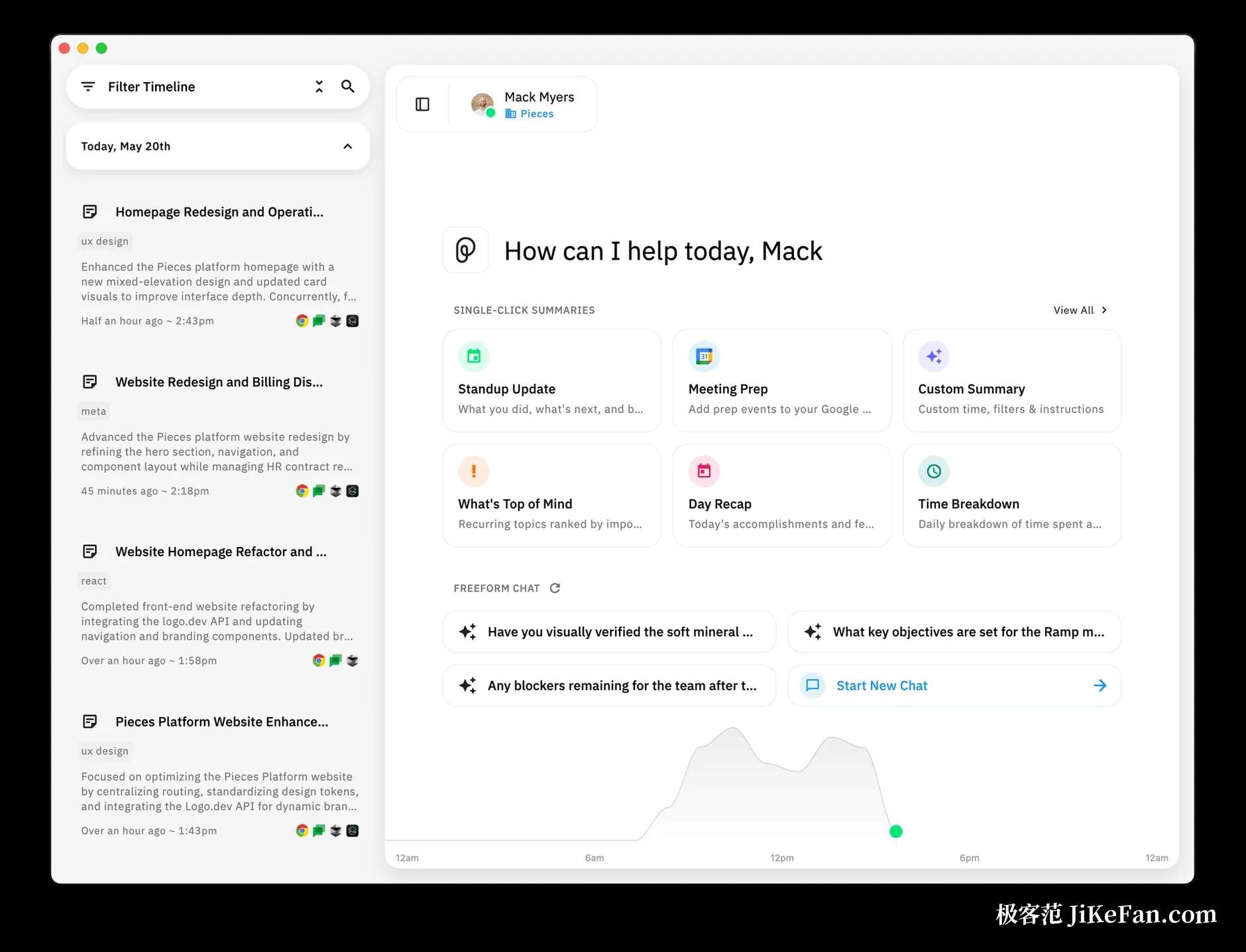This screenshot has height=952, width=1246.
Task: Click the macOS yellow minimize window button
Action: coord(83,48)
